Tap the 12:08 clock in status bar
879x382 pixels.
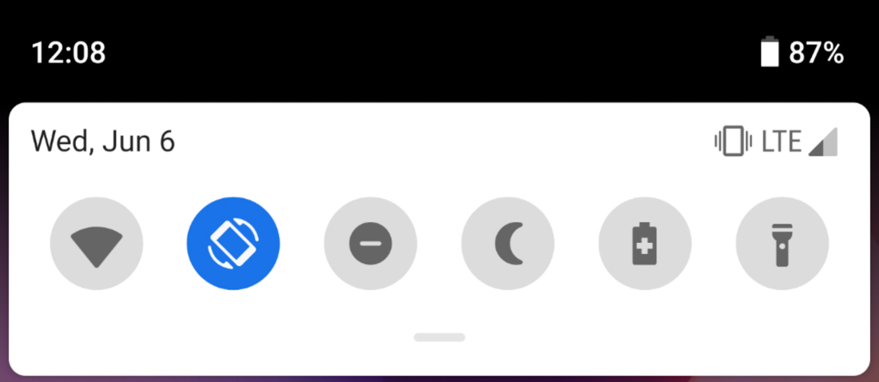click(69, 54)
